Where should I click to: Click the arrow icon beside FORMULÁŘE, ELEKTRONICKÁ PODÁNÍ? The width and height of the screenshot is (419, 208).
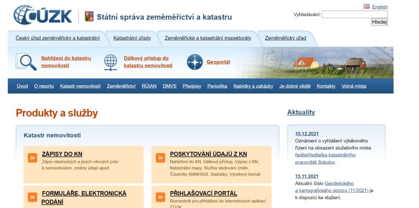(x=32, y=197)
